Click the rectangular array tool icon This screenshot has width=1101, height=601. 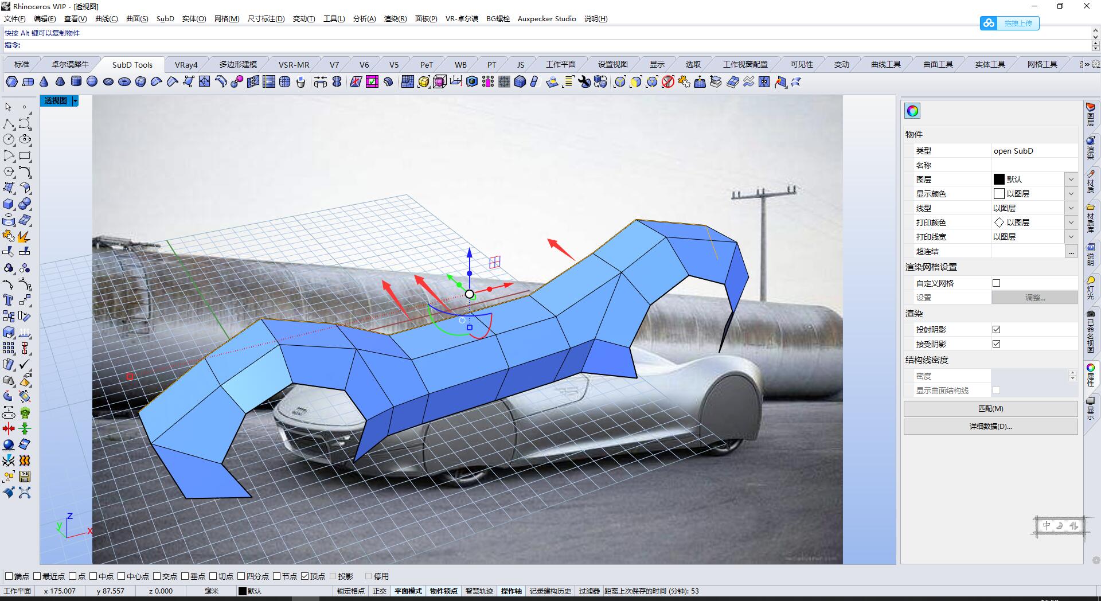(9, 348)
